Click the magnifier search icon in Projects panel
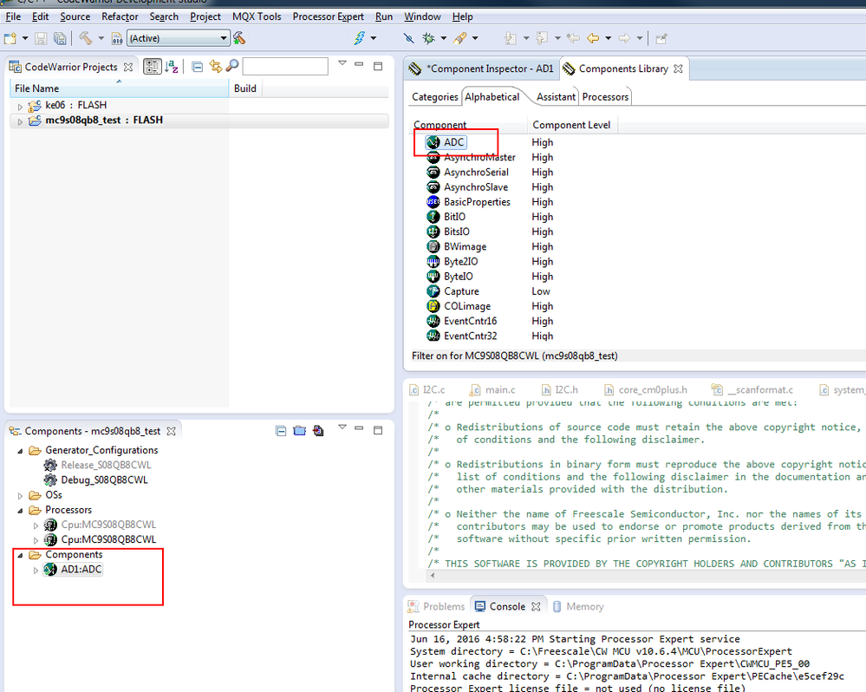 click(x=232, y=67)
